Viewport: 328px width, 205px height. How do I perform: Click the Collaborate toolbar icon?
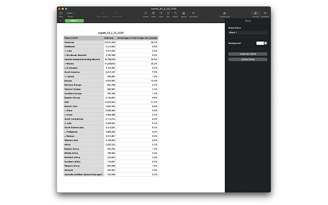[x=224, y=13]
